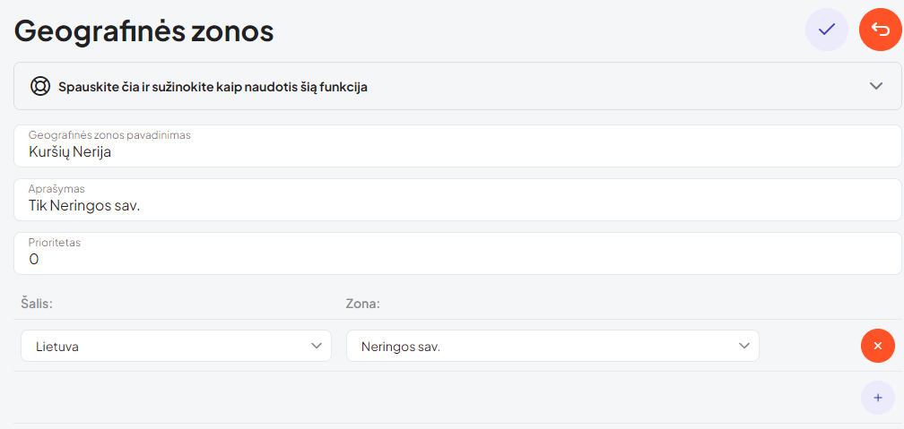904x429 pixels.
Task: Save the zone with the checkmark button
Action: (826, 30)
